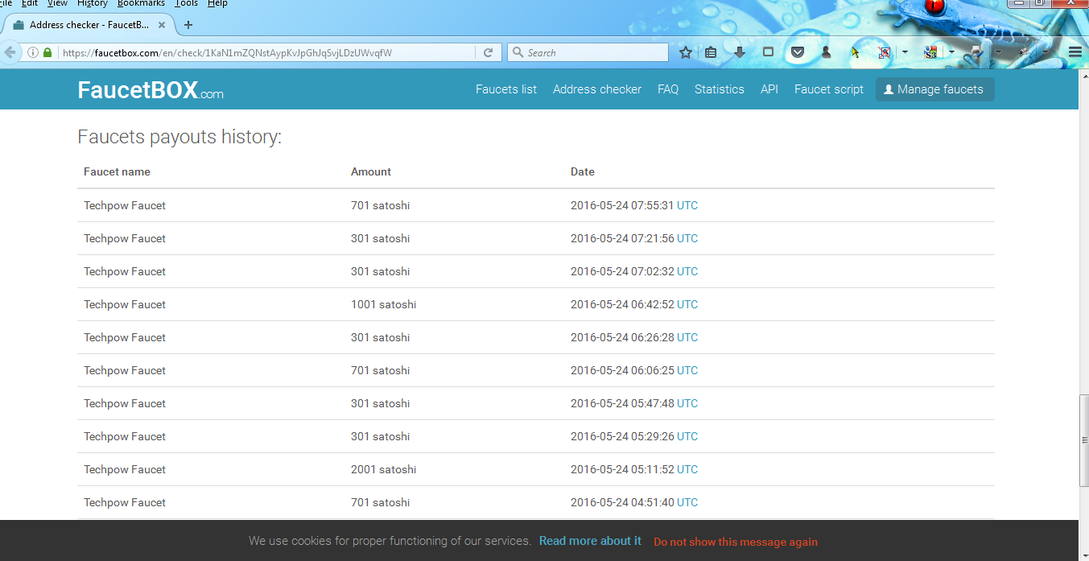Click the yellow cursor arrow extension icon
The width and height of the screenshot is (1089, 561).
[x=855, y=52]
